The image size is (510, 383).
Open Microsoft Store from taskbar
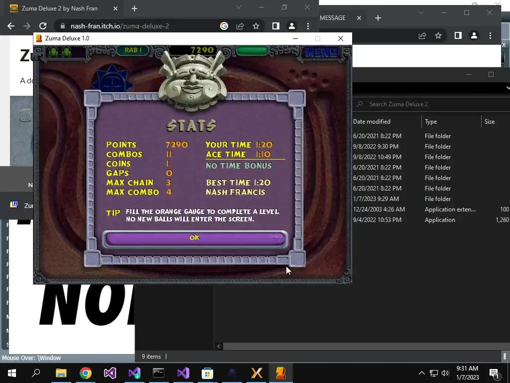tap(207, 373)
